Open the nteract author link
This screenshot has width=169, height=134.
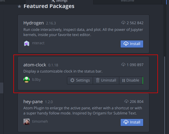(38, 43)
